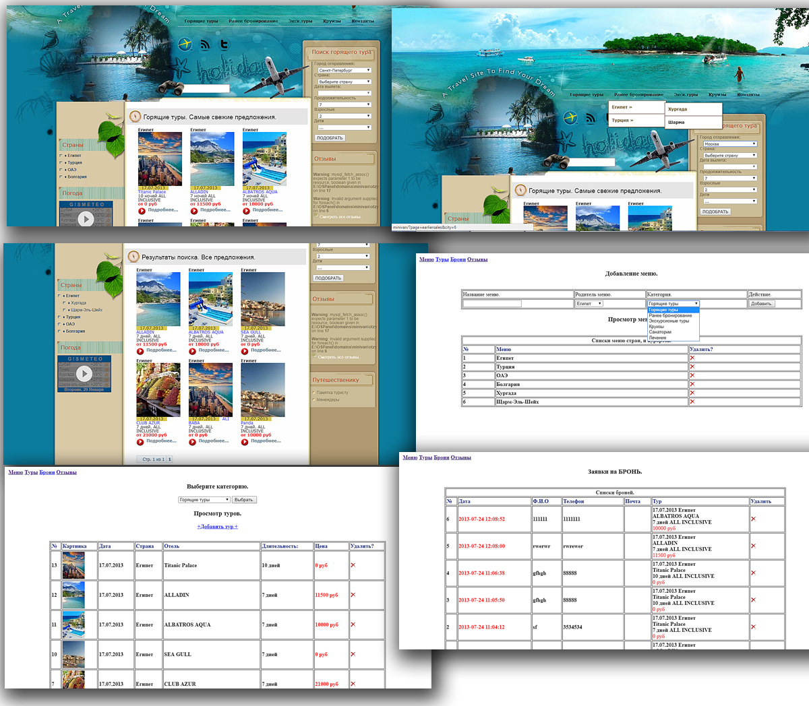This screenshot has height=706, width=809.
Task: Click ПОДОБРАТЬ button in top-left search panel
Action: coord(330,138)
